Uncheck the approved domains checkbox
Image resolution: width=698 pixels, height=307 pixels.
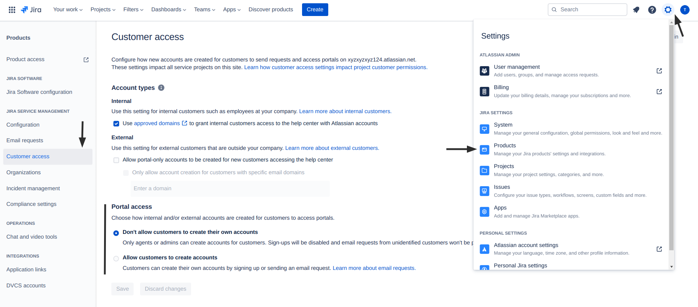(116, 124)
